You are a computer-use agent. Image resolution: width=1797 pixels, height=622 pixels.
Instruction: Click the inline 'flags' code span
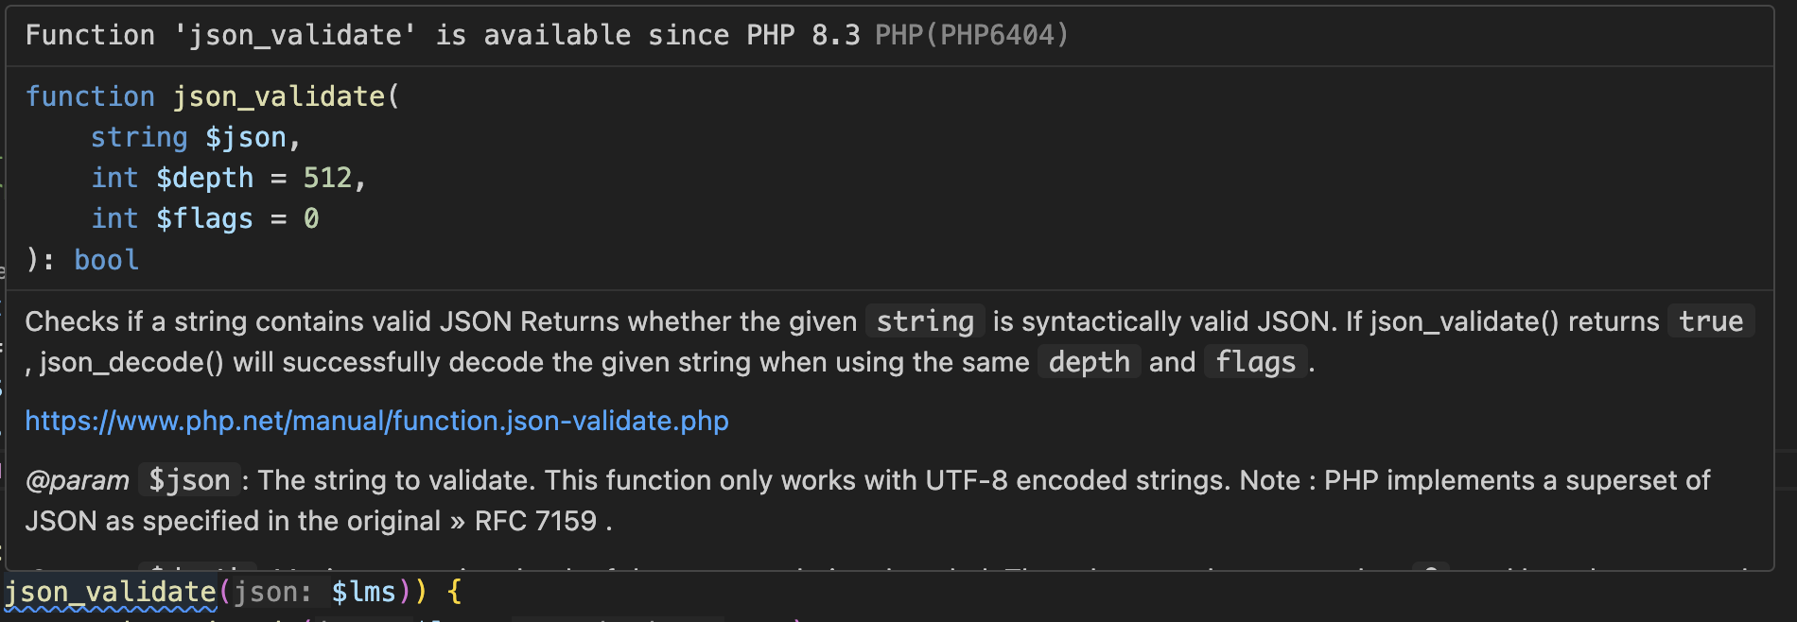(x=1255, y=362)
